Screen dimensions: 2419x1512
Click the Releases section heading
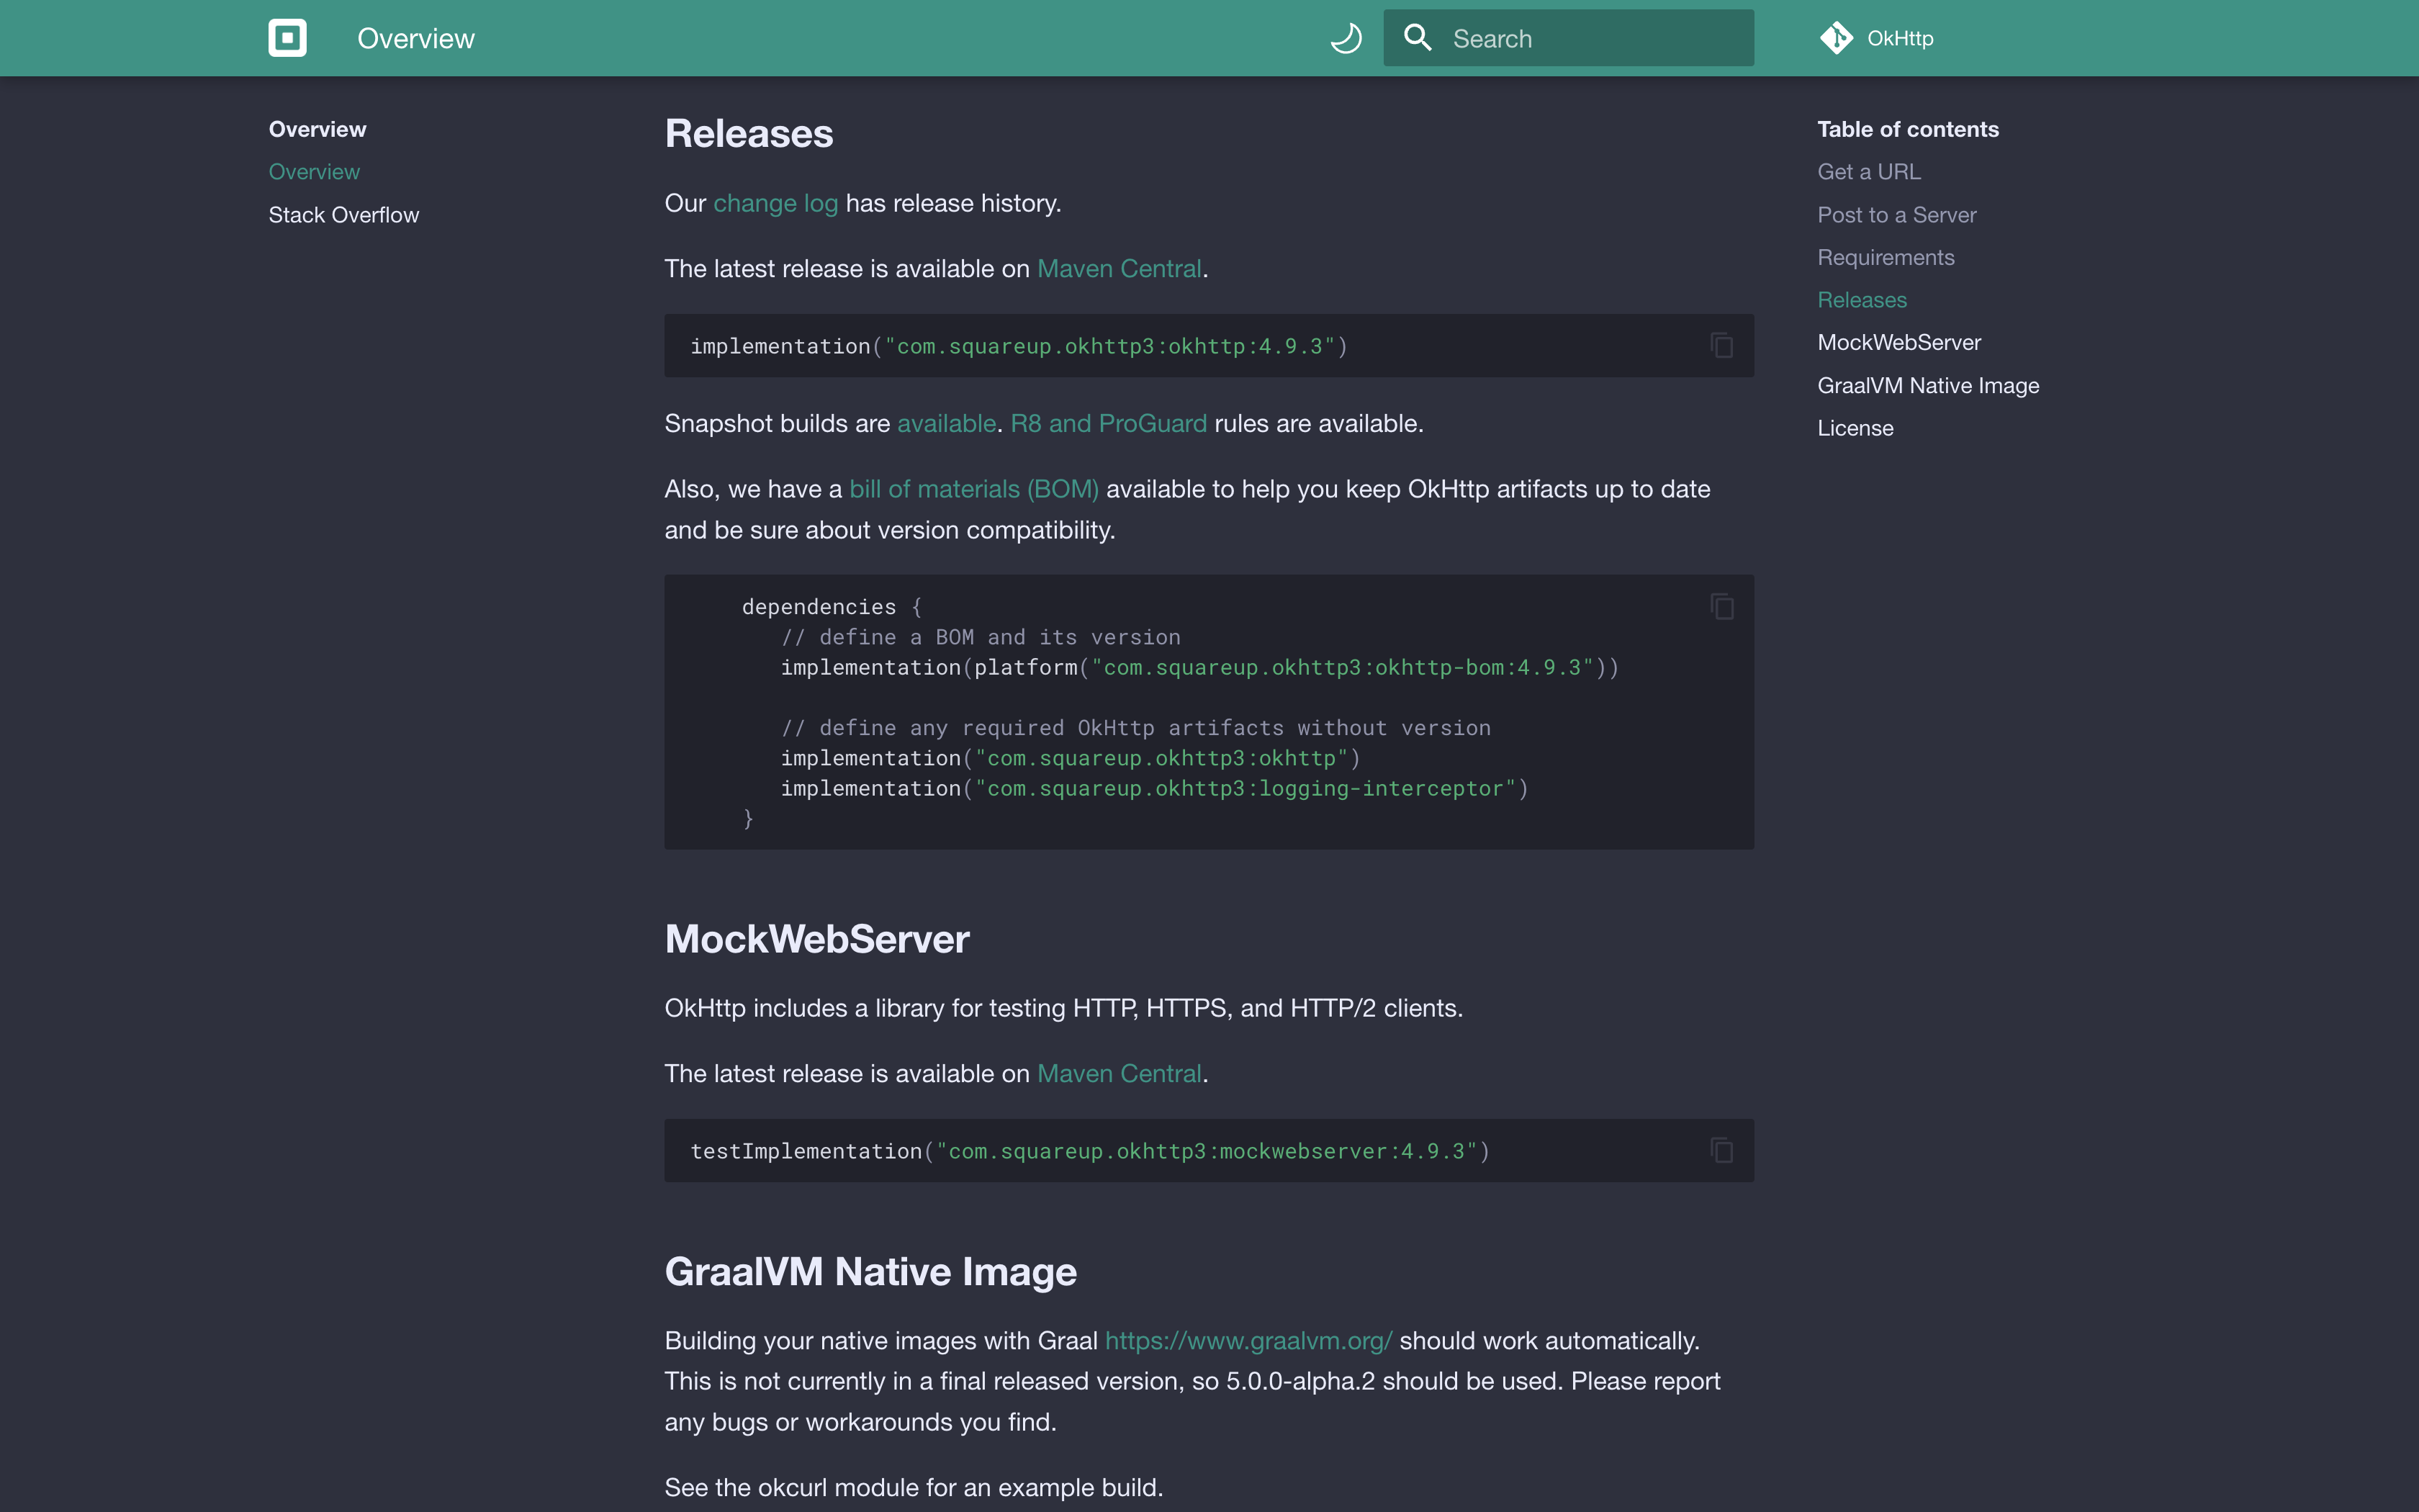click(x=749, y=133)
